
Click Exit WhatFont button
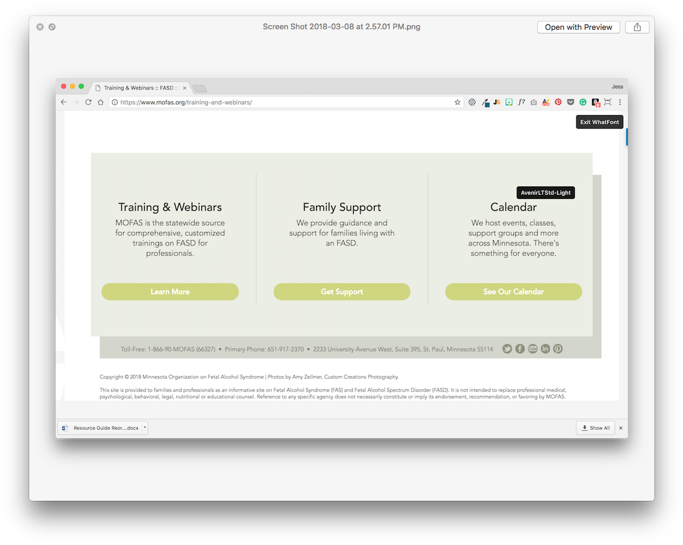pos(599,122)
